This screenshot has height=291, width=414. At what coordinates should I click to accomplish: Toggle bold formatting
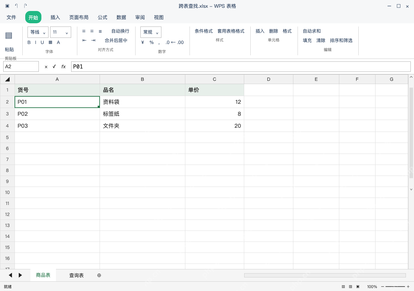click(x=29, y=42)
